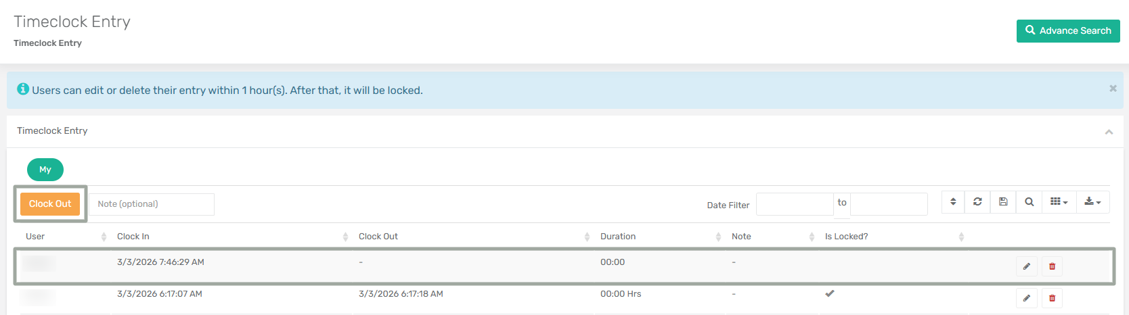The image size is (1129, 315).
Task: Open the column visibility grid dropdown
Action: pyautogui.click(x=1059, y=202)
